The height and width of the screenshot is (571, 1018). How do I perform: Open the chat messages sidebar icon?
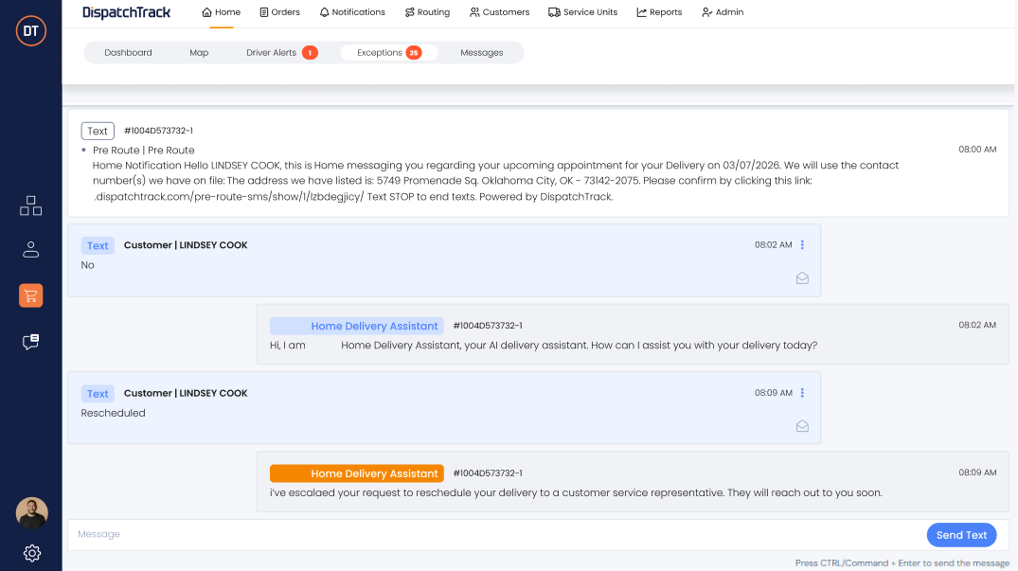(x=30, y=341)
